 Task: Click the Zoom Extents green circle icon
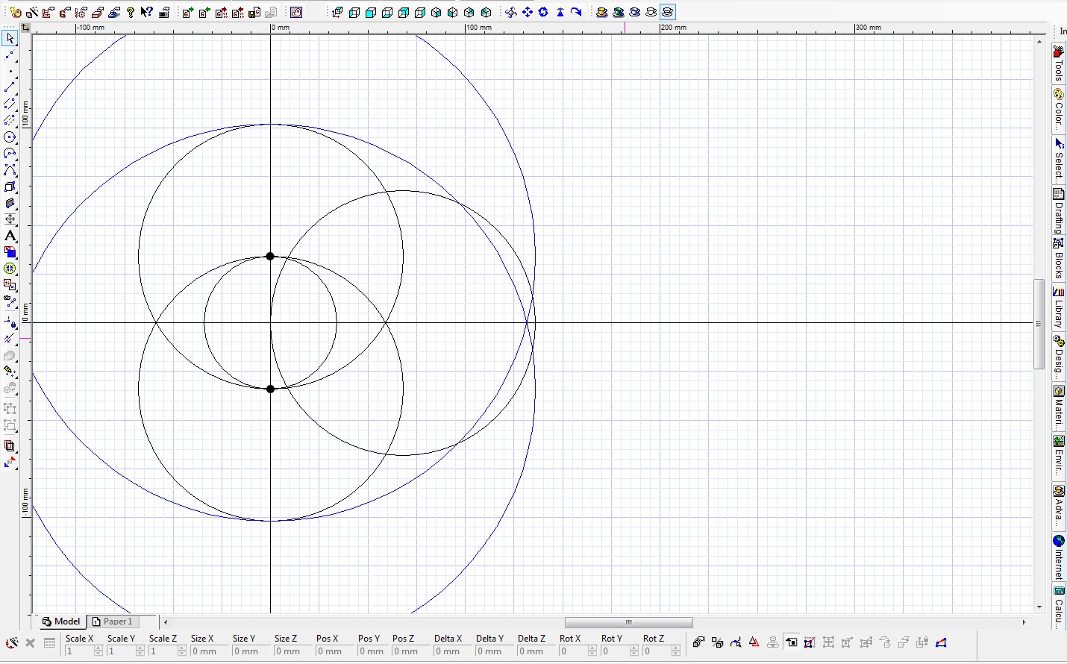coord(10,269)
